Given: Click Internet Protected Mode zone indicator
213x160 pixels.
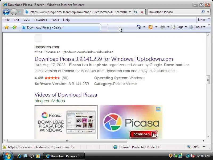Looking at the screenshot, I should tap(137, 147).
